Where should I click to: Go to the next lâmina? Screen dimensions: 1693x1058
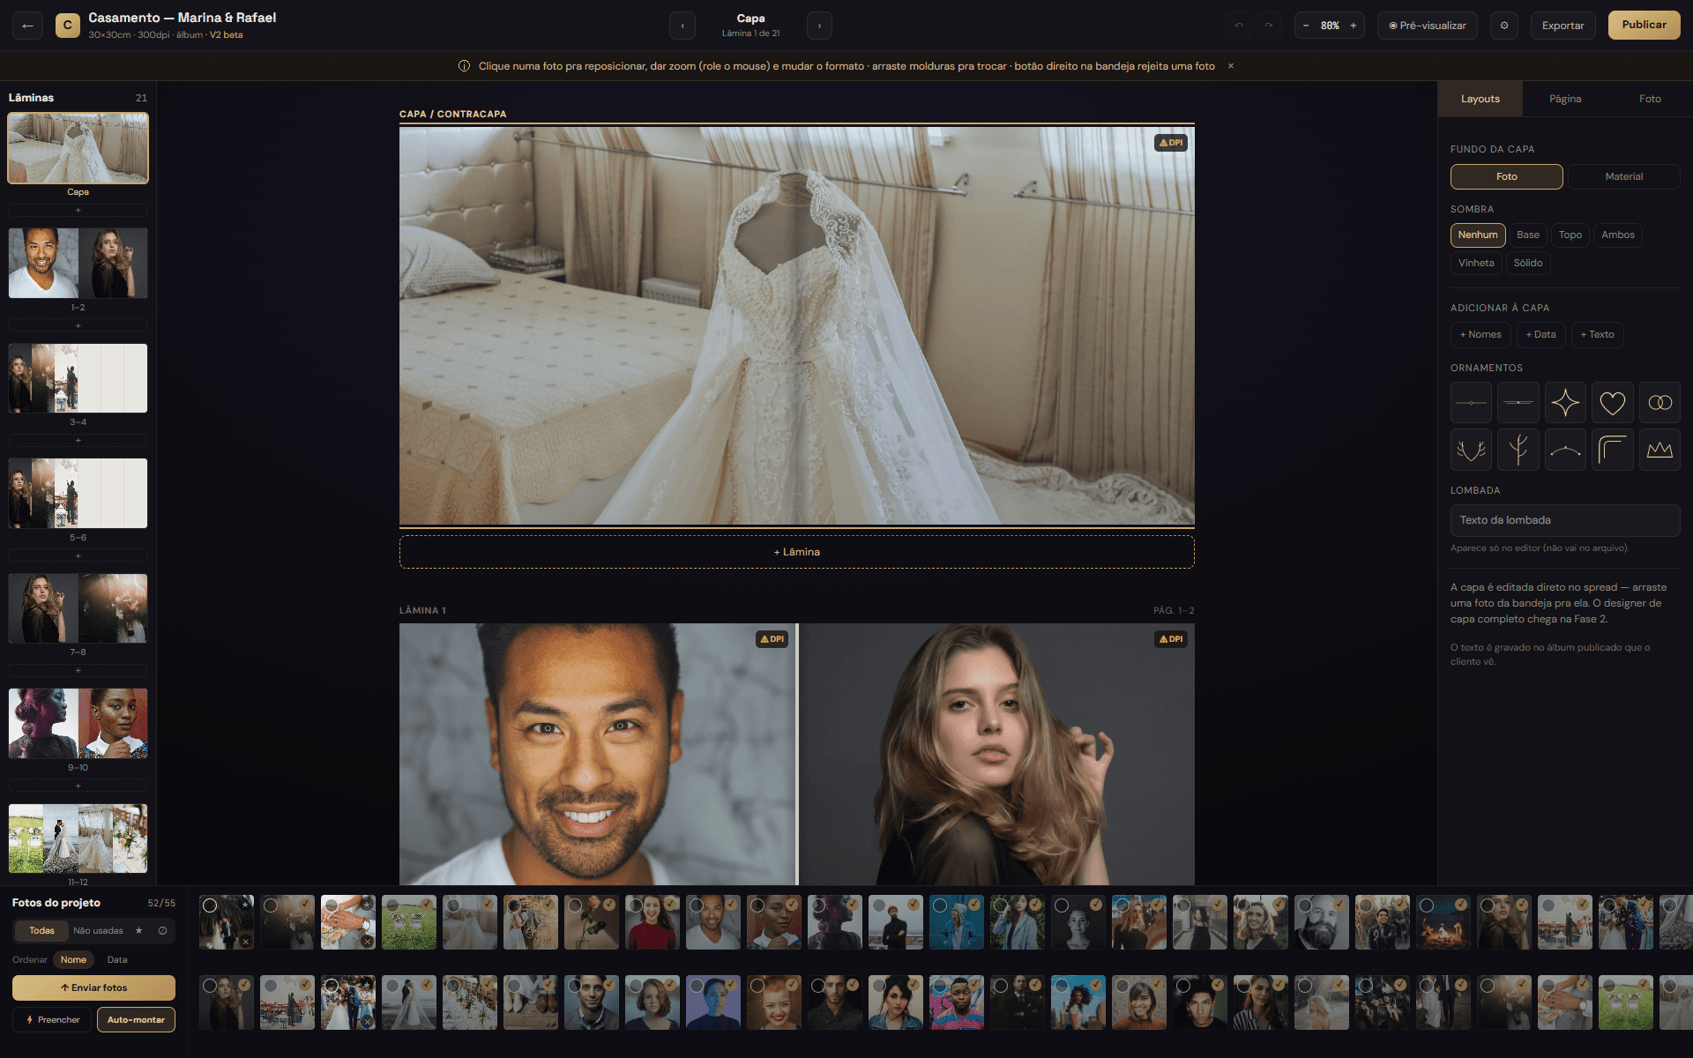click(x=819, y=26)
